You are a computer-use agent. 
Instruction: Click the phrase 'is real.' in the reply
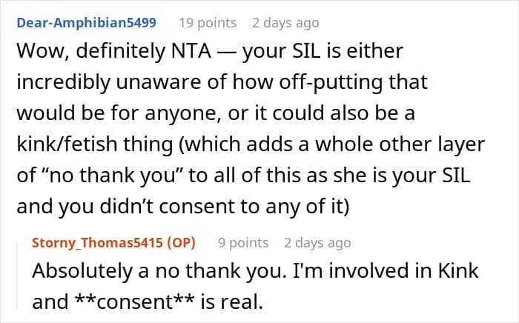231,302
